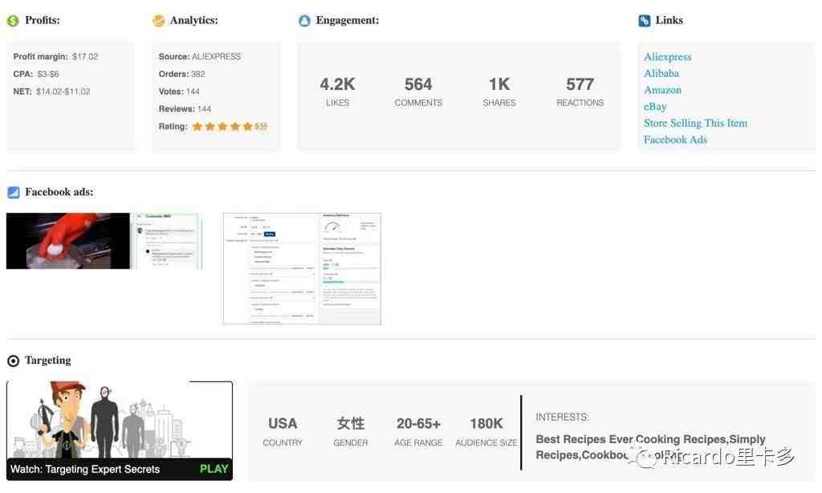Click the Targeting Expert Secrets video illustration
Viewport: 822px width, 493px height.
tap(120, 420)
